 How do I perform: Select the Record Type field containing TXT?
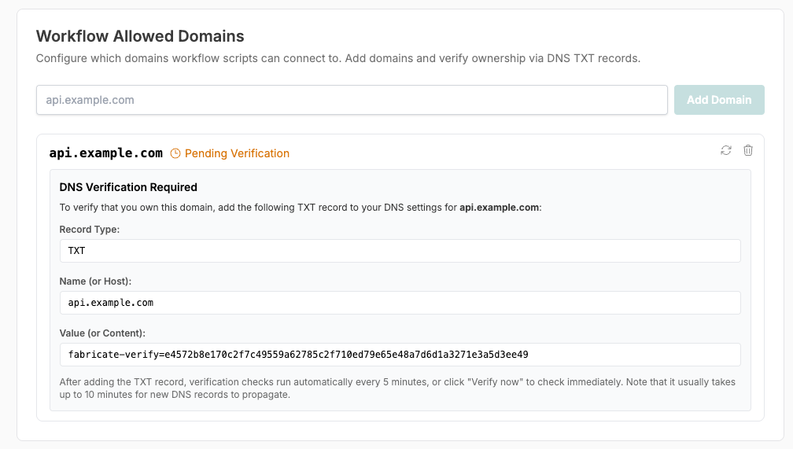400,251
